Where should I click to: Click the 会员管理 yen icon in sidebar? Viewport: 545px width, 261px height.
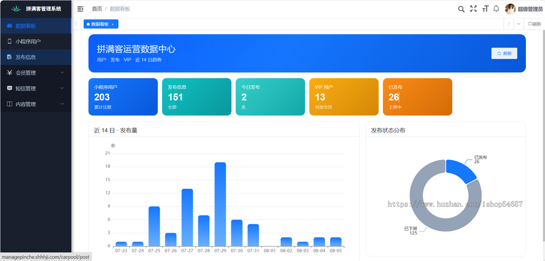[10, 73]
